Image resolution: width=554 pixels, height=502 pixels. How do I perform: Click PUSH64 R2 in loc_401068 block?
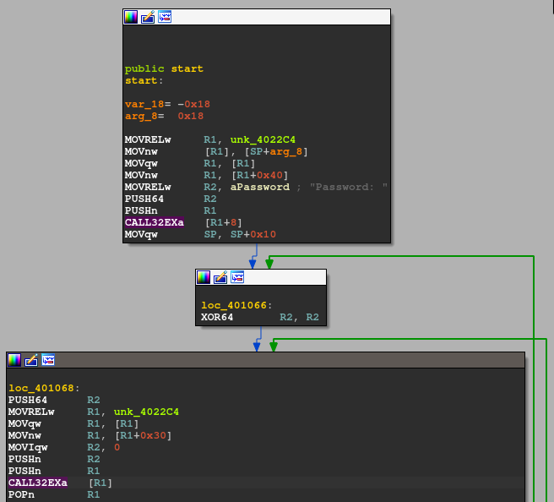pos(54,400)
